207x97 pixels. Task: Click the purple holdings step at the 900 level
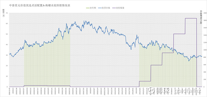pos(168,53)
